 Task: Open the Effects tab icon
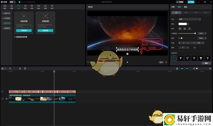tap(32, 7)
